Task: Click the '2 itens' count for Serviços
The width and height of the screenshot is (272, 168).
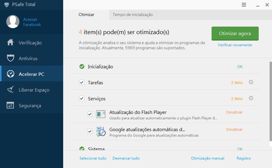Action: click(237, 99)
